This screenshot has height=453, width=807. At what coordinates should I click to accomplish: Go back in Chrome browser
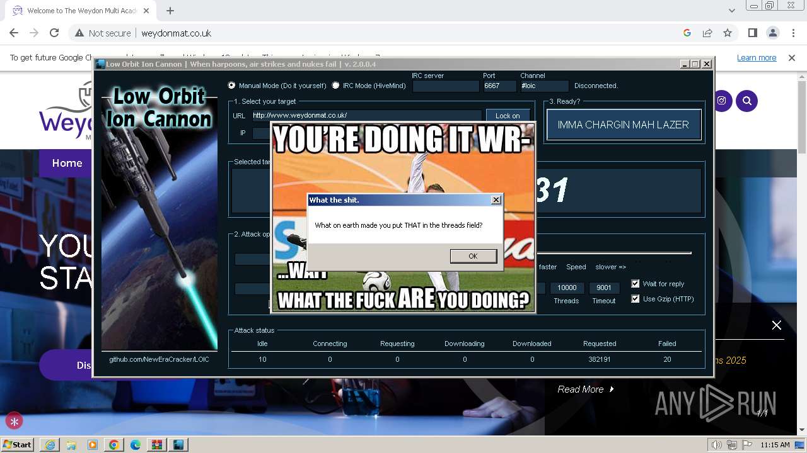pyautogui.click(x=14, y=33)
